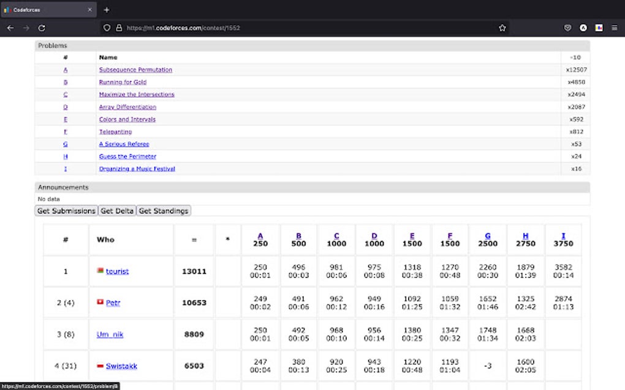Click column header G in standings table
The image size is (625, 390).
tap(488, 236)
